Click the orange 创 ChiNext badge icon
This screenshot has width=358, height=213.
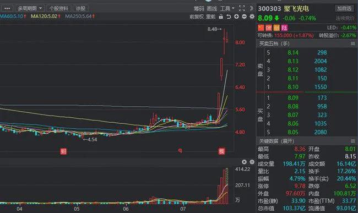[x=276, y=28]
